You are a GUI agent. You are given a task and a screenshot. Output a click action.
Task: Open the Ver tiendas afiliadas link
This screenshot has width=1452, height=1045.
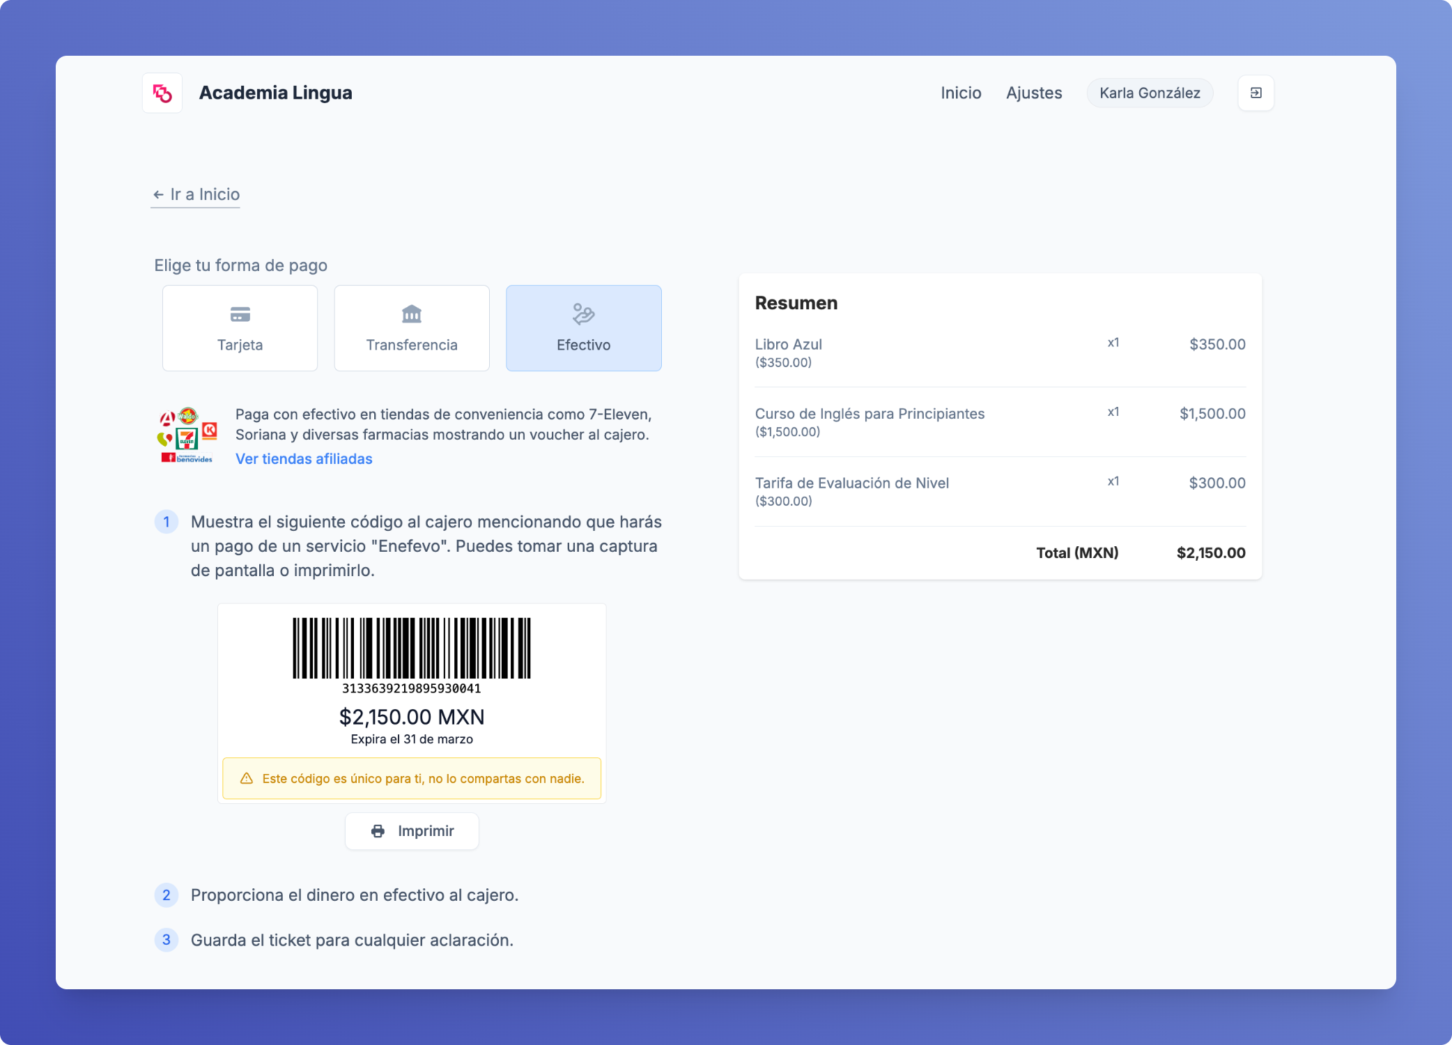(x=304, y=458)
